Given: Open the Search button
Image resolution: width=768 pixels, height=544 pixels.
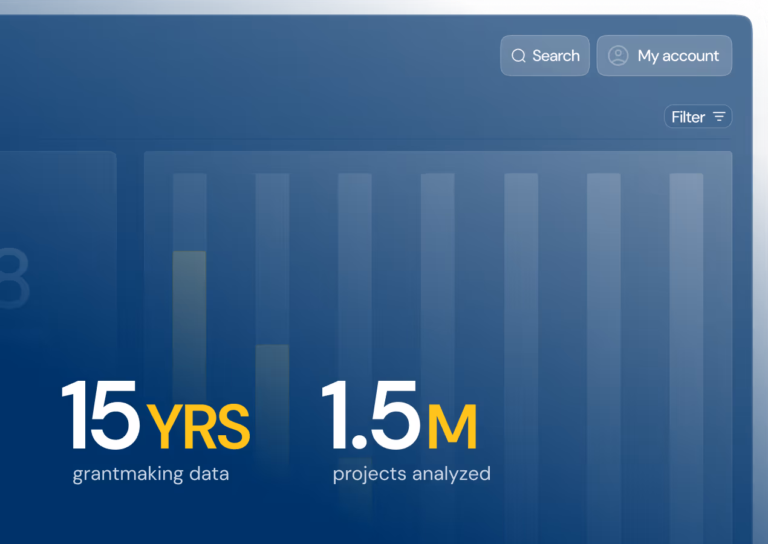Looking at the screenshot, I should (545, 56).
